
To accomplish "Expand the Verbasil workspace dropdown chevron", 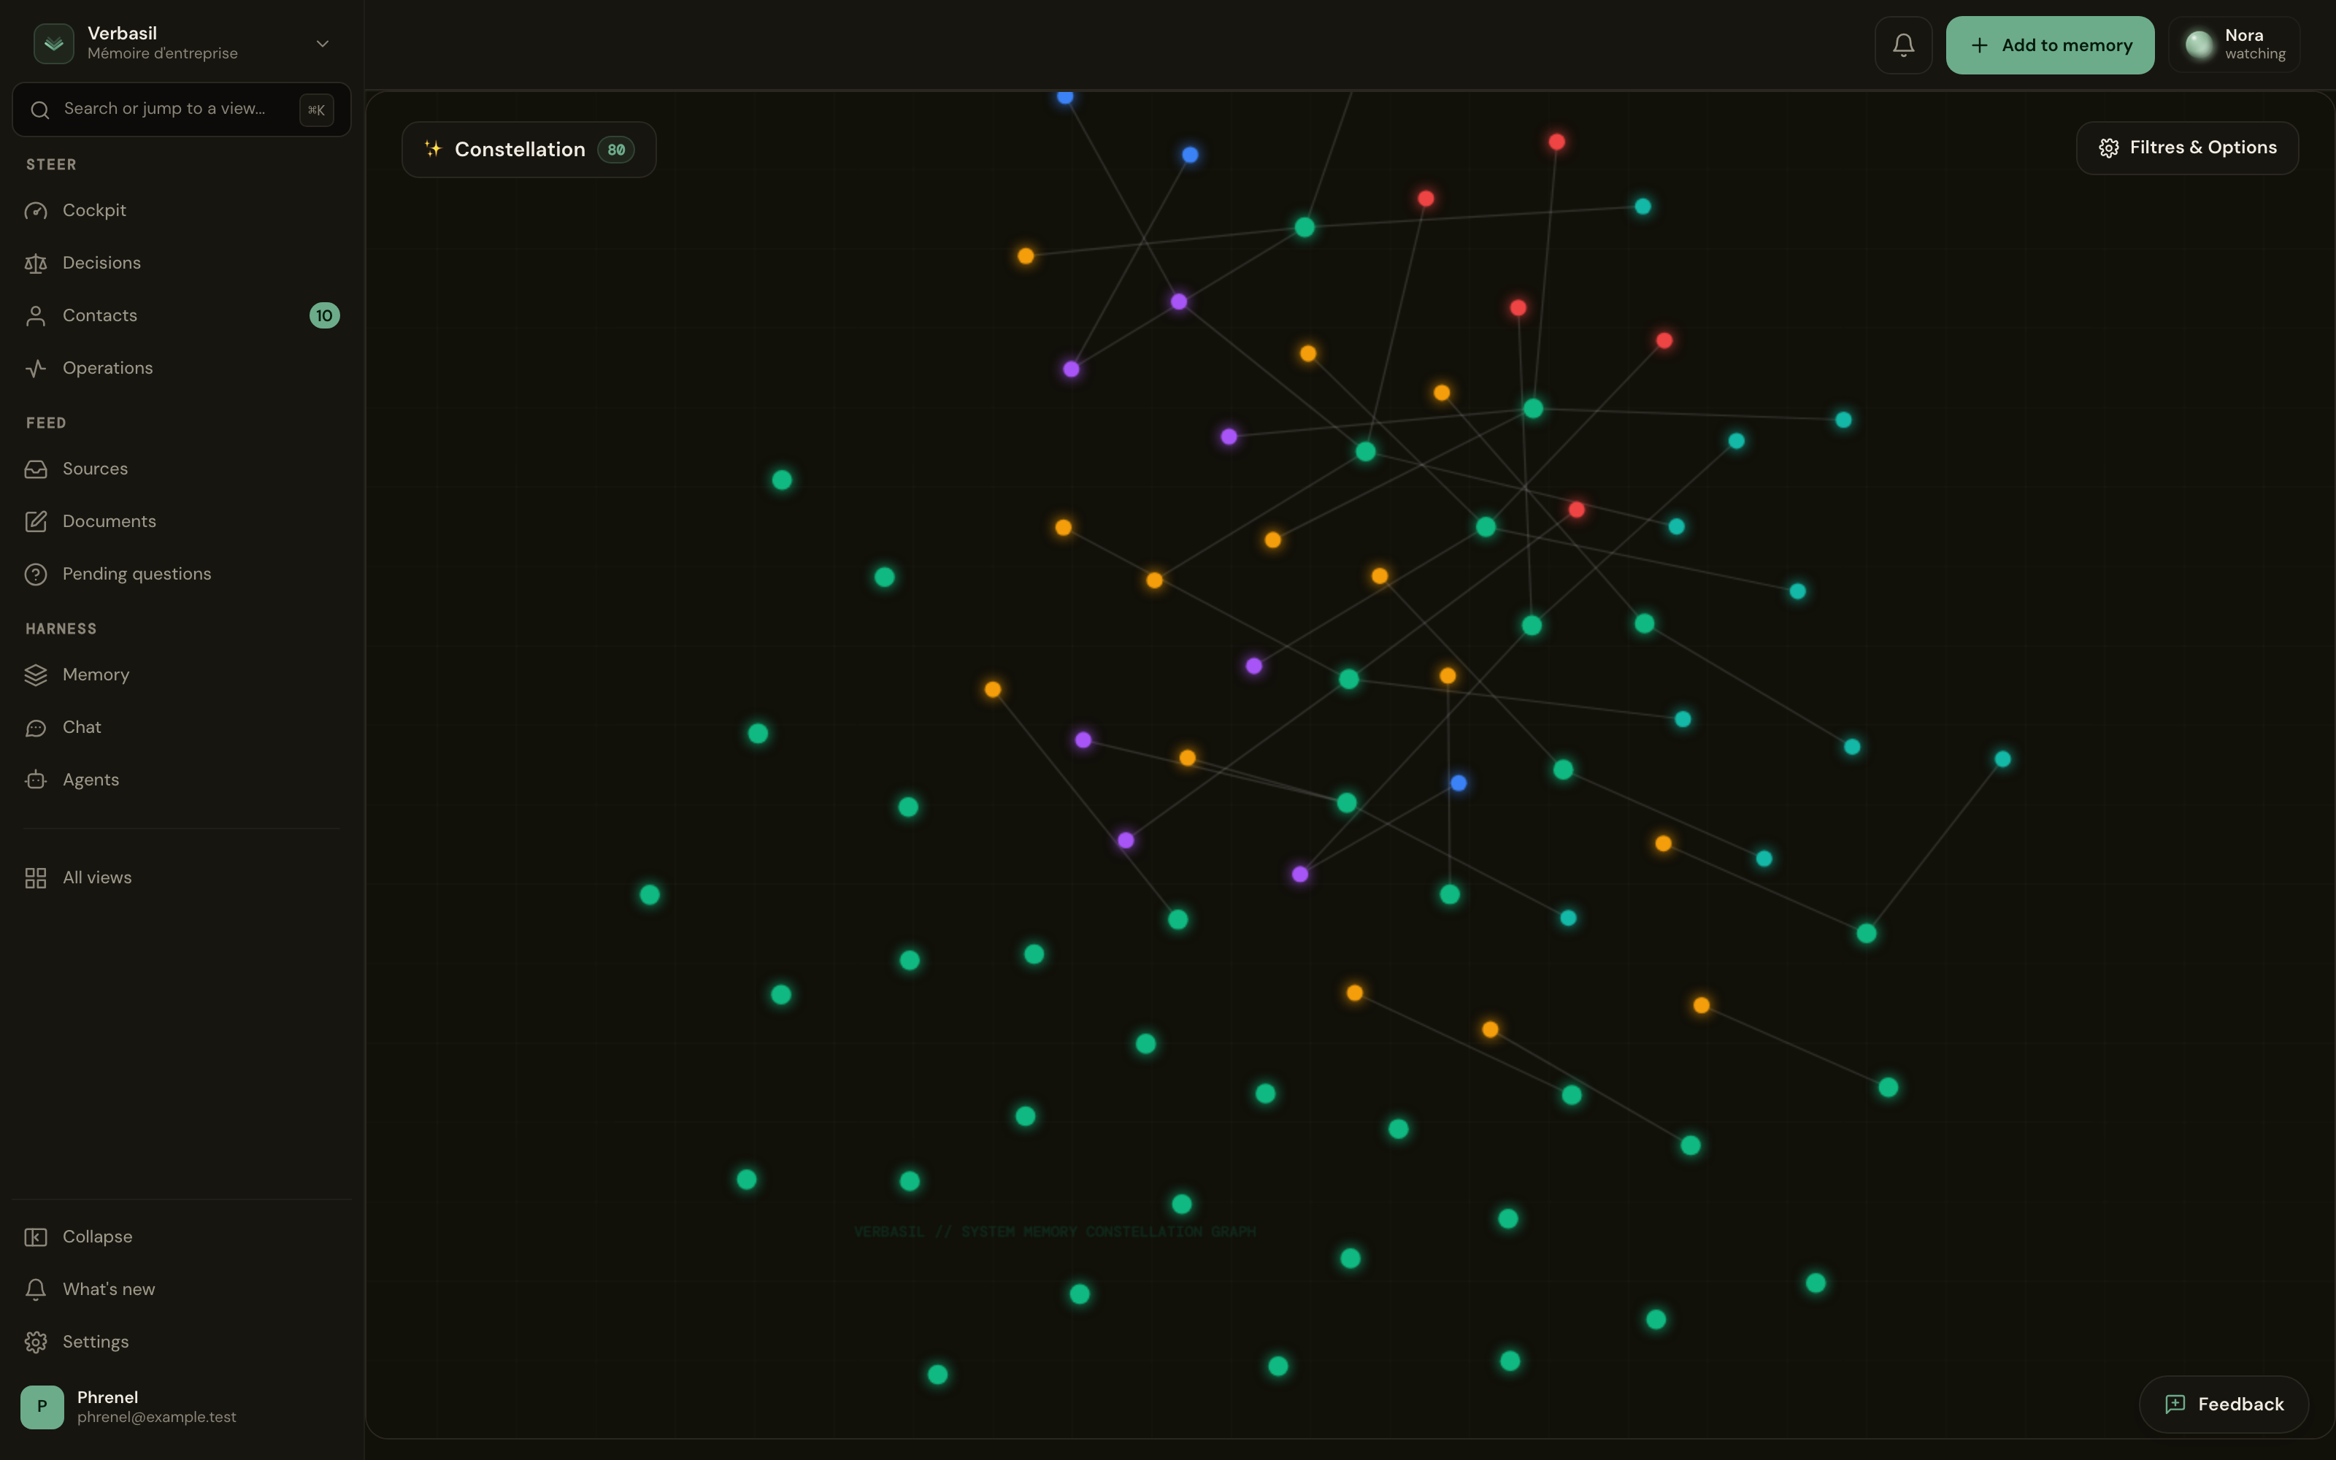I will click(x=323, y=44).
